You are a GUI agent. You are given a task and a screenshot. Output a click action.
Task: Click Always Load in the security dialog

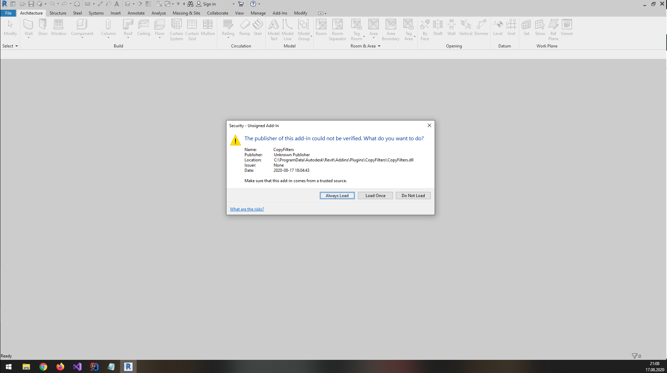337,196
